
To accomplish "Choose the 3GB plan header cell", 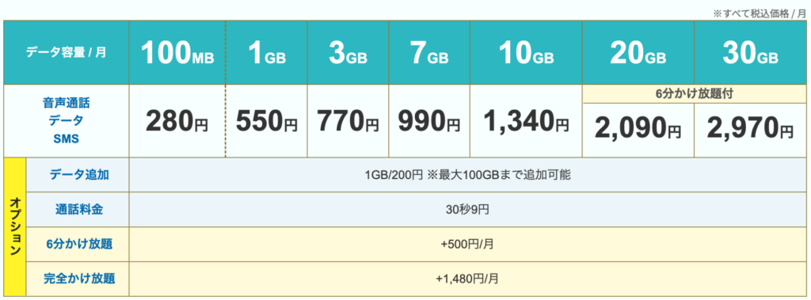I will [348, 53].
